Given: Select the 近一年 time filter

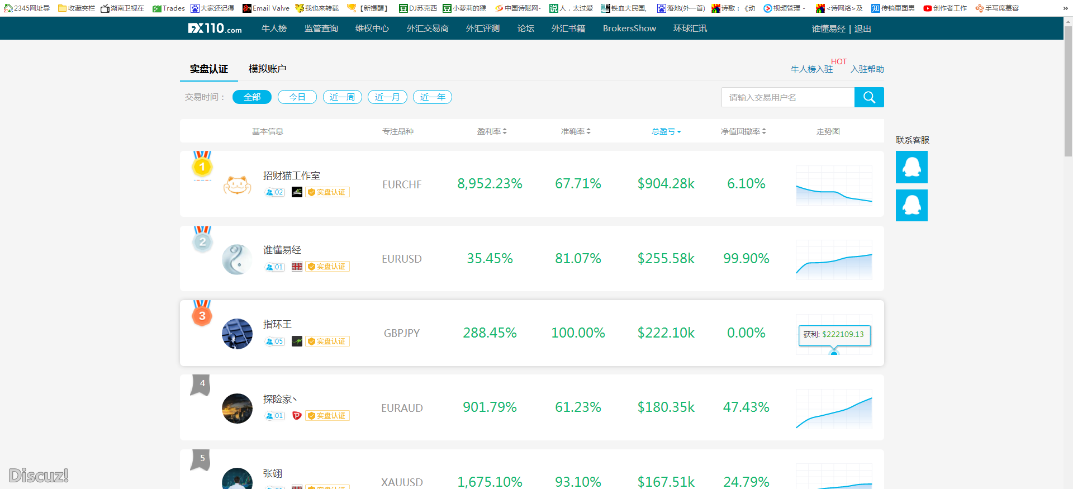Looking at the screenshot, I should (433, 97).
